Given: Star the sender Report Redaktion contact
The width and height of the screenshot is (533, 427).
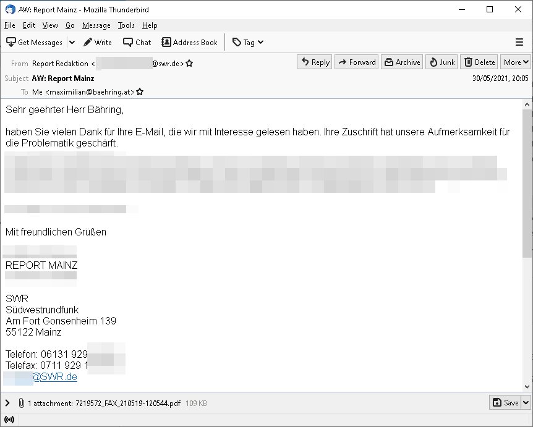Looking at the screenshot, I should coord(189,64).
